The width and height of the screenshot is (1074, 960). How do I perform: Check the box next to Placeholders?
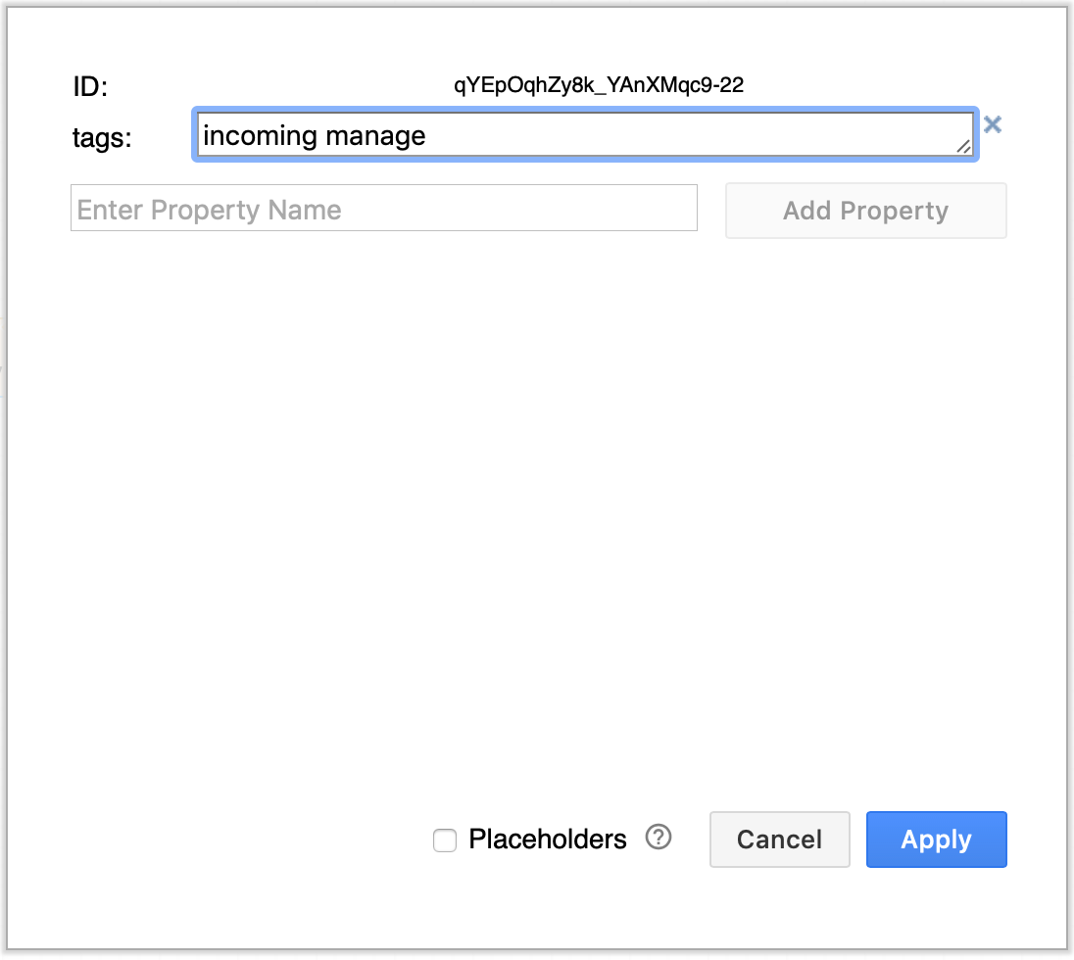(445, 840)
